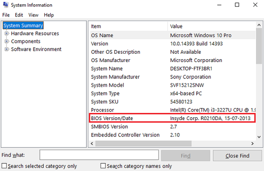264x171 pixels.
Task: Open the View menu
Action: click(33, 15)
